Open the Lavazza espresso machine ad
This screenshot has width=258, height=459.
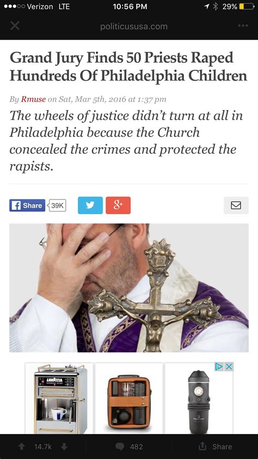pyautogui.click(x=59, y=398)
